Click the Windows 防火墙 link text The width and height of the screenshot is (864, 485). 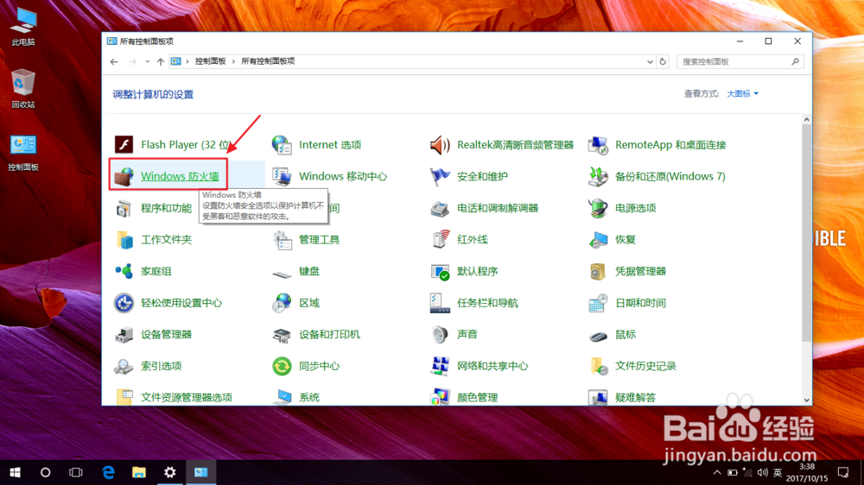180,176
